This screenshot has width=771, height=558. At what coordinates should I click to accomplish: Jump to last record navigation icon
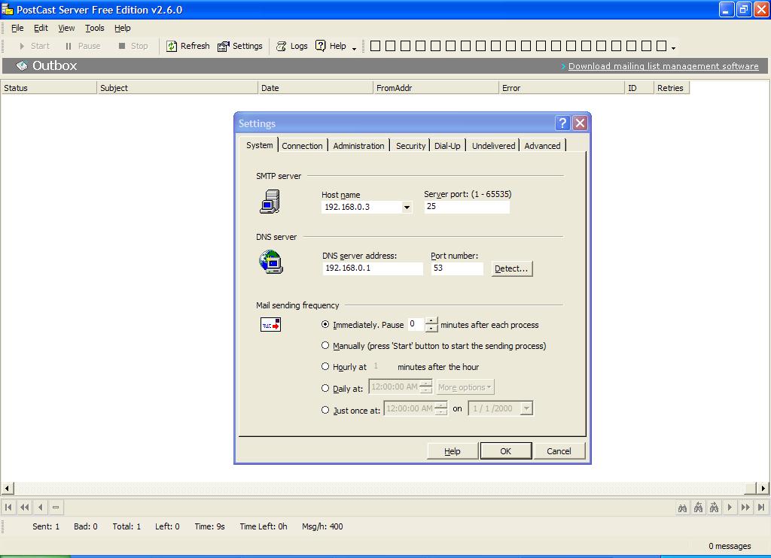click(761, 508)
